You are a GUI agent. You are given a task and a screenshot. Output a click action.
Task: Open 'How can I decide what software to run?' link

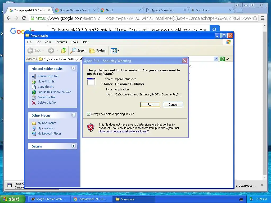124,131
